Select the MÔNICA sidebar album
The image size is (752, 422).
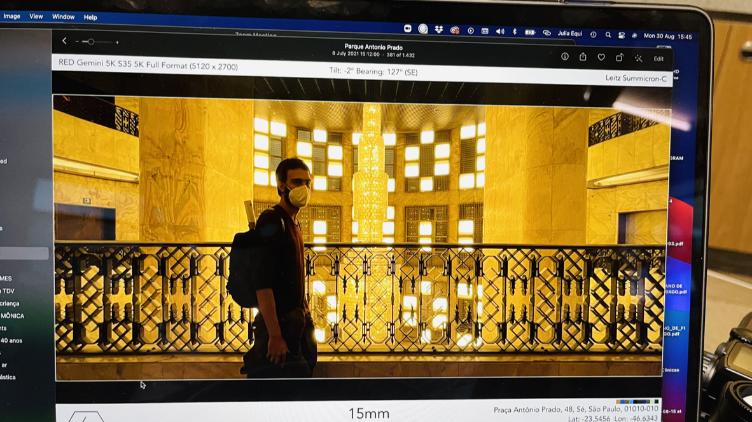coord(13,316)
